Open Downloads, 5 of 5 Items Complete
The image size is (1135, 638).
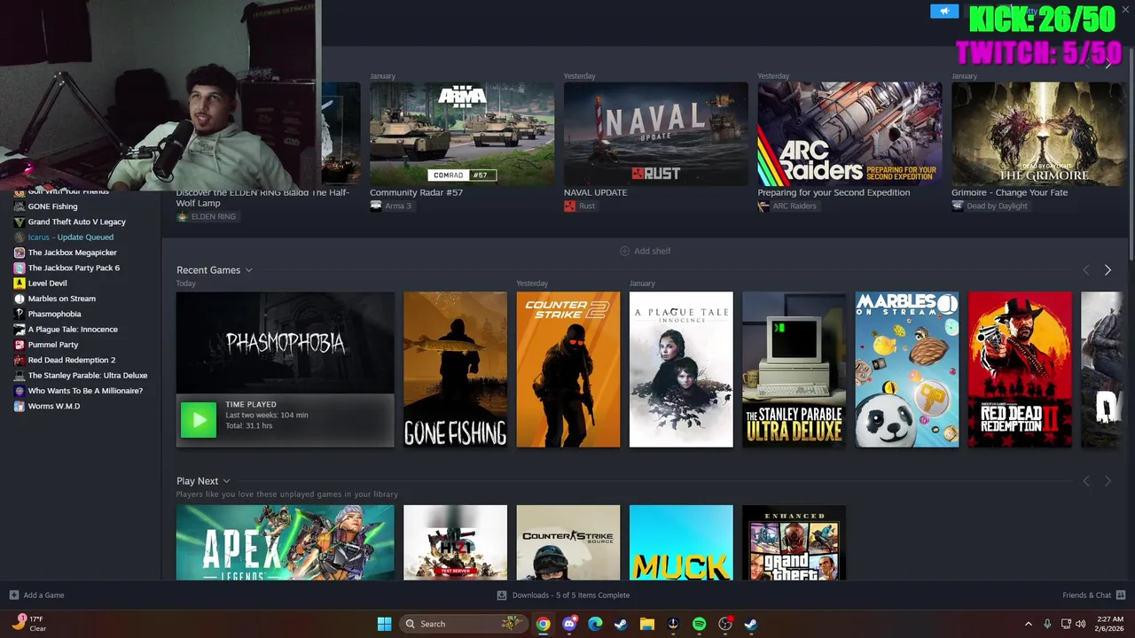[x=563, y=595]
